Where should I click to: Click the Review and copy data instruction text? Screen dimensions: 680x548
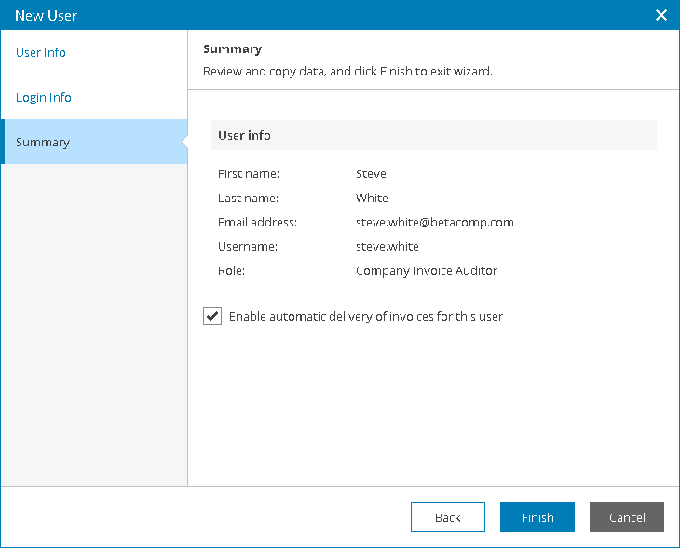pyautogui.click(x=347, y=71)
